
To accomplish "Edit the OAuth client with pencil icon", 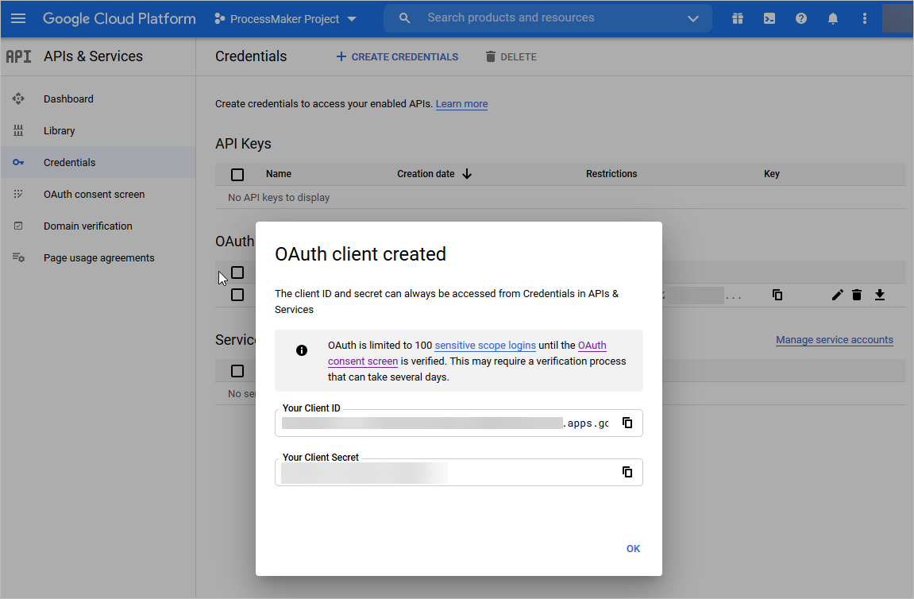I will [x=837, y=295].
